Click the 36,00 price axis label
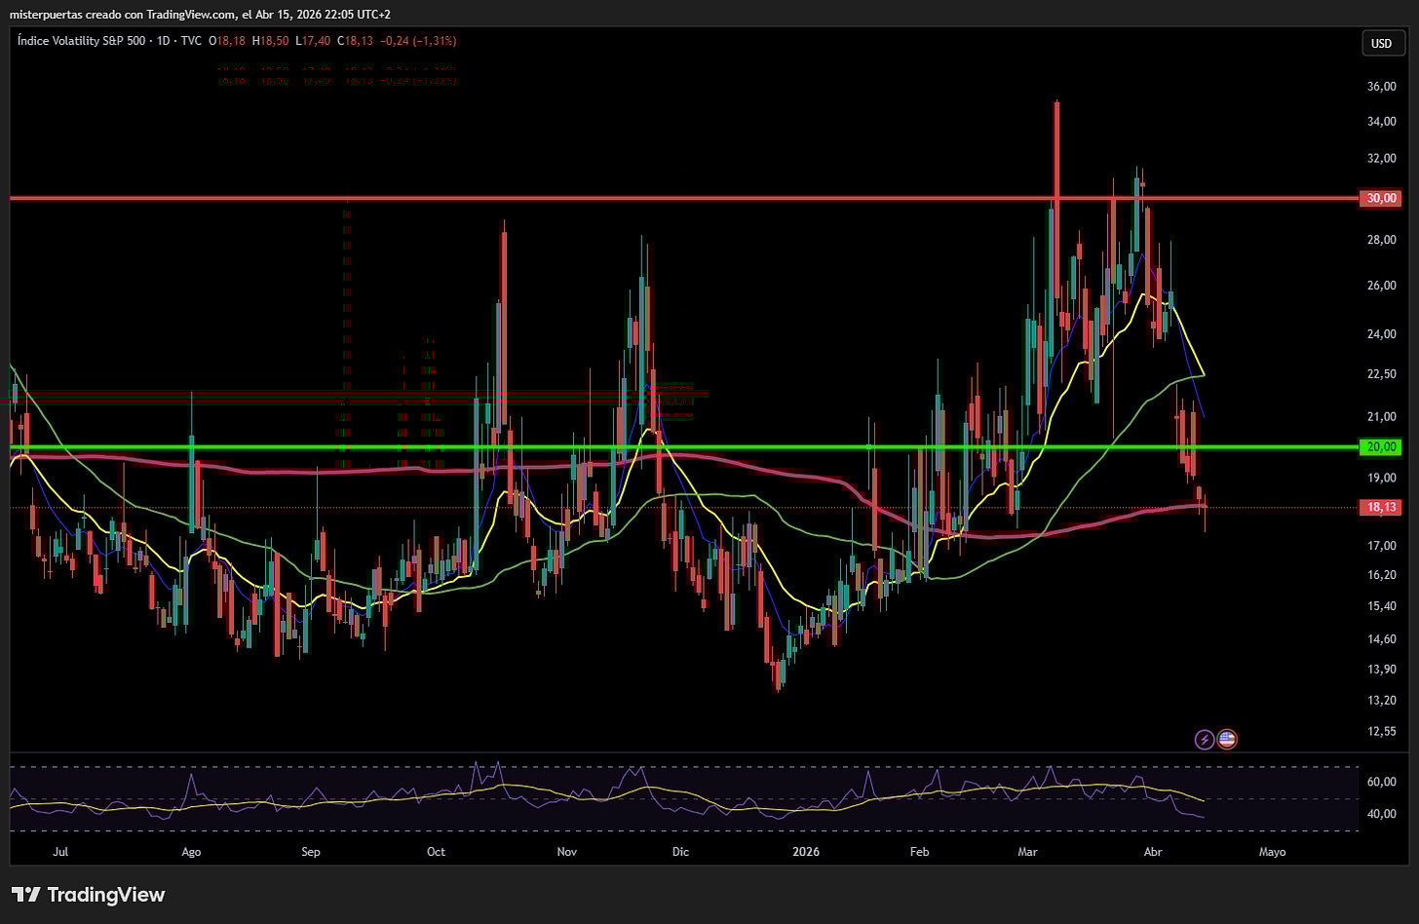This screenshot has height=924, width=1419. point(1381,87)
